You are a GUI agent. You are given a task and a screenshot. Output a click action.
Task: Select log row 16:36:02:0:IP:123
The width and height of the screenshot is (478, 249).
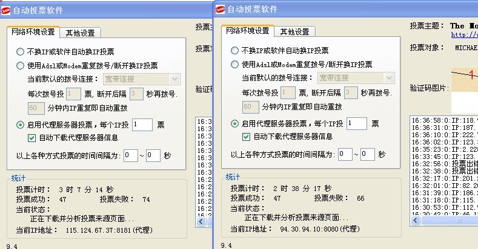click(x=445, y=142)
